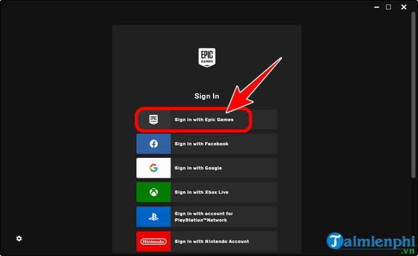Click the PlayStation logo icon

(x=153, y=217)
